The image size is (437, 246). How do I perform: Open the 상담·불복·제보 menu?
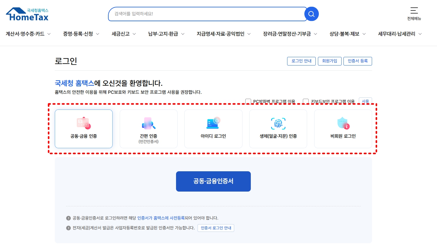click(x=344, y=34)
